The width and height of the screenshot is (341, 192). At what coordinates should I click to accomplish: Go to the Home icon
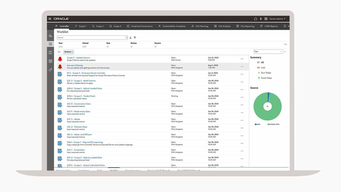coord(255,19)
